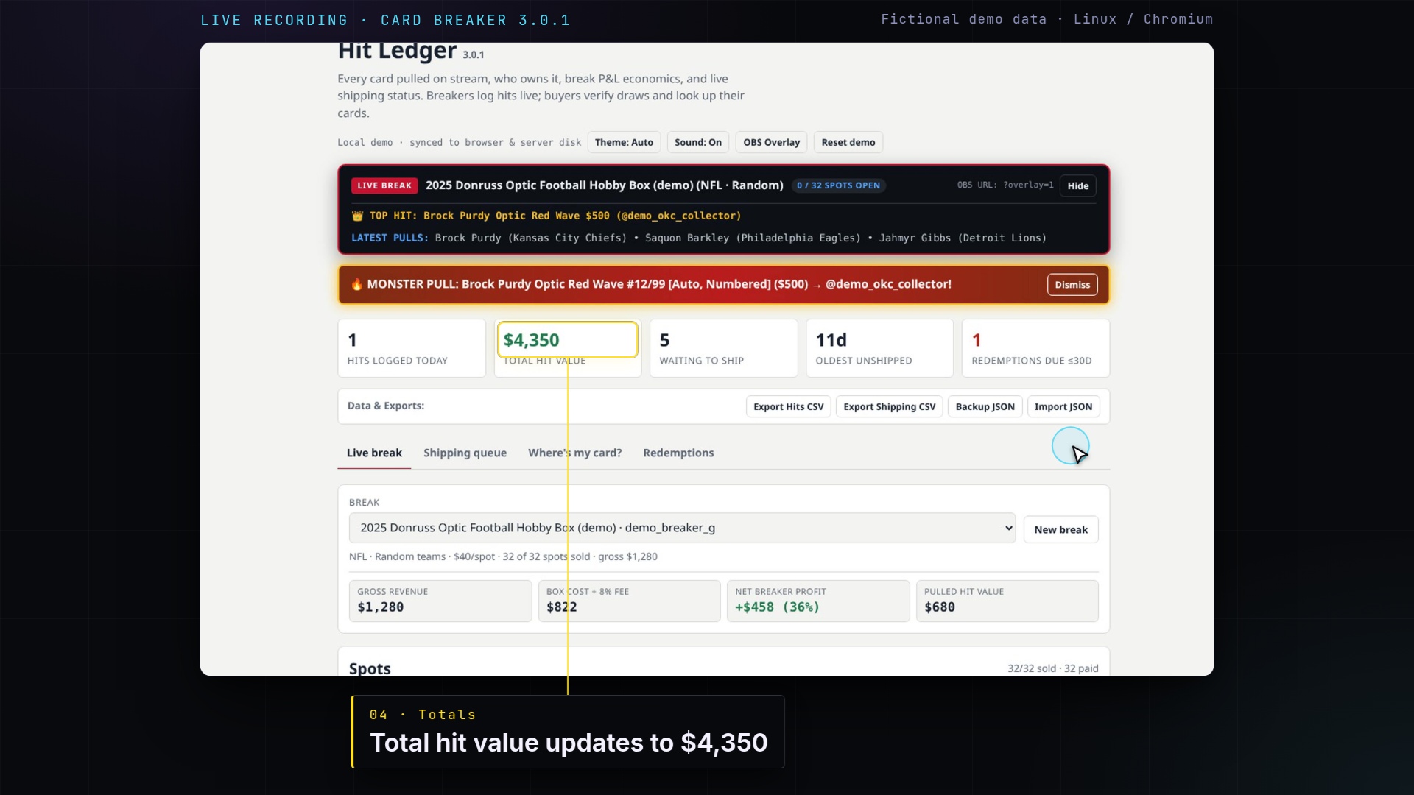Switch to the Shipping queue tab
The width and height of the screenshot is (1414, 795).
(x=465, y=453)
